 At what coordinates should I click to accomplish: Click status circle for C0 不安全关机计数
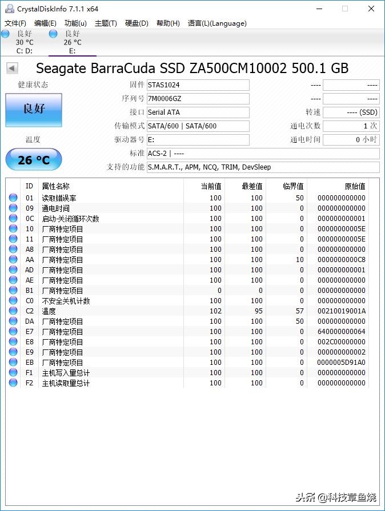click(x=13, y=300)
